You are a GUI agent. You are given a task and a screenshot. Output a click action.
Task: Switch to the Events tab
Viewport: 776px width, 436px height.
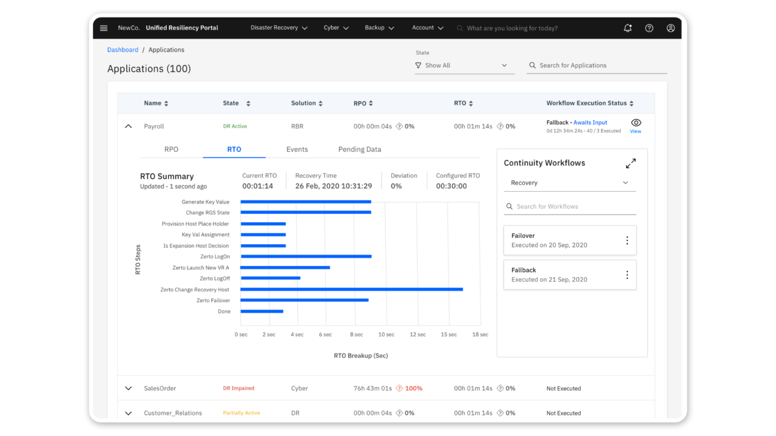(297, 149)
